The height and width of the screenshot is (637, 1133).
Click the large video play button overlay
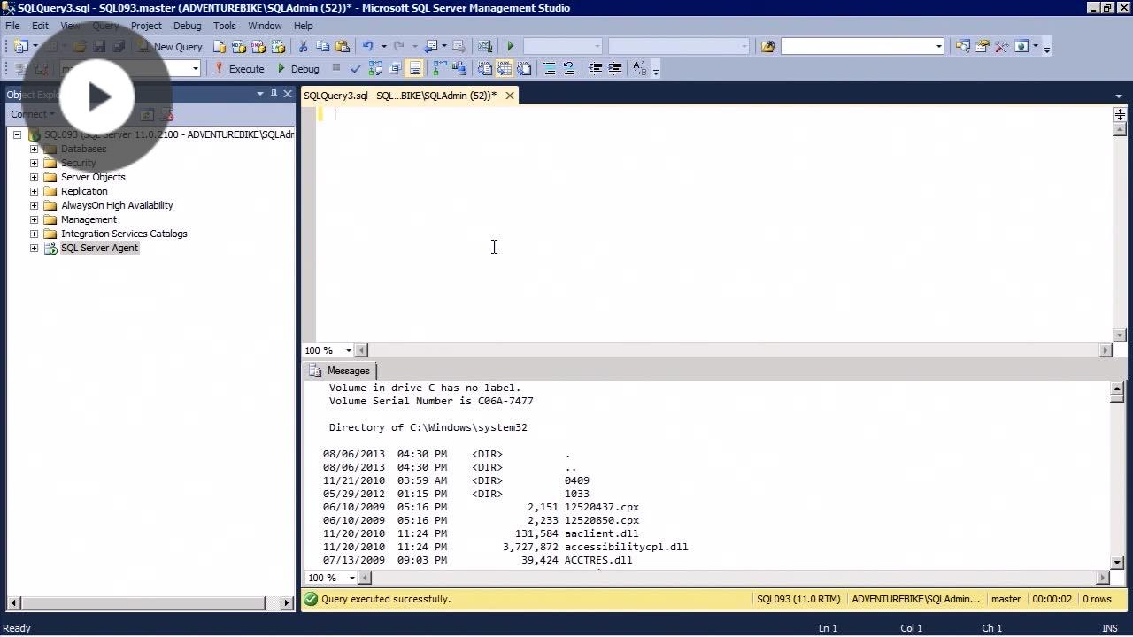tap(97, 97)
